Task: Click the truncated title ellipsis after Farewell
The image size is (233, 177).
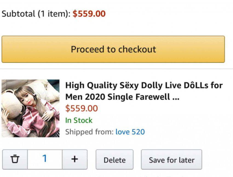Action: click(176, 97)
